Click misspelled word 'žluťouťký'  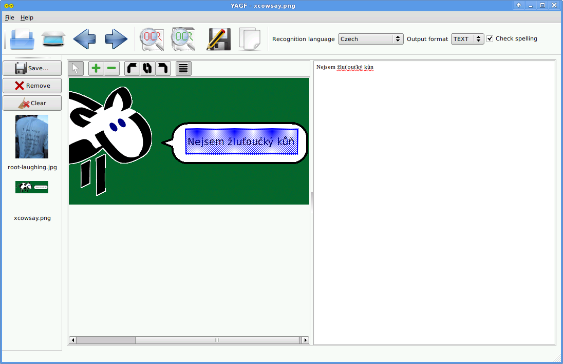(x=350, y=67)
